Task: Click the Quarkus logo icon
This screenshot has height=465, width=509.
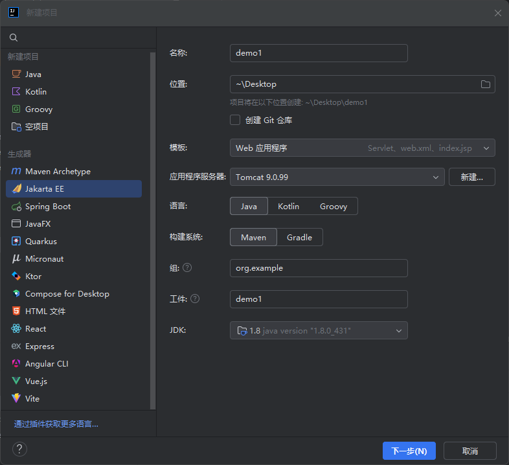Action: (16, 242)
